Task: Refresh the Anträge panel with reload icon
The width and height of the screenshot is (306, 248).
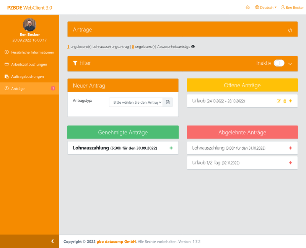Action: 290,30
